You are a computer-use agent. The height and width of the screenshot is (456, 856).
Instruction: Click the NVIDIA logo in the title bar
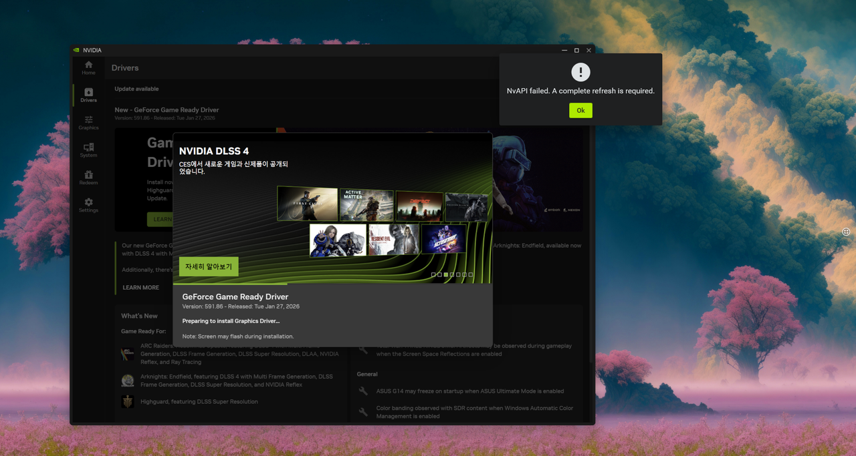click(77, 50)
